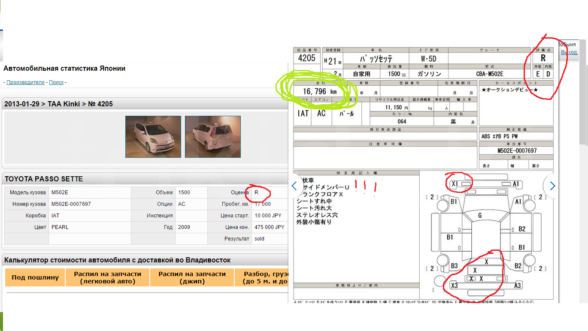Click the Цена старт. label
The image size is (588, 331).
[235, 216]
